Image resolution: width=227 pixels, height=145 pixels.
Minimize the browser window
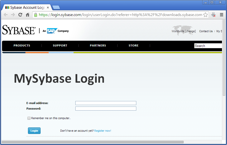coord(206,2)
